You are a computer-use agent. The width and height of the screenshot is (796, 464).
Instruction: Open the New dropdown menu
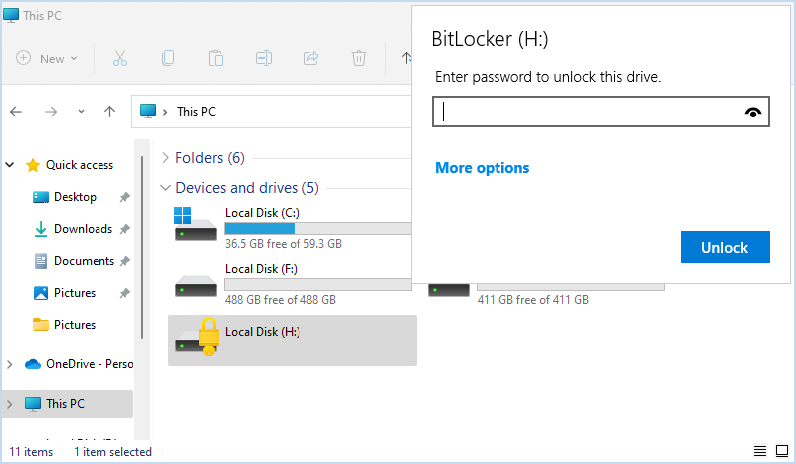(x=47, y=58)
